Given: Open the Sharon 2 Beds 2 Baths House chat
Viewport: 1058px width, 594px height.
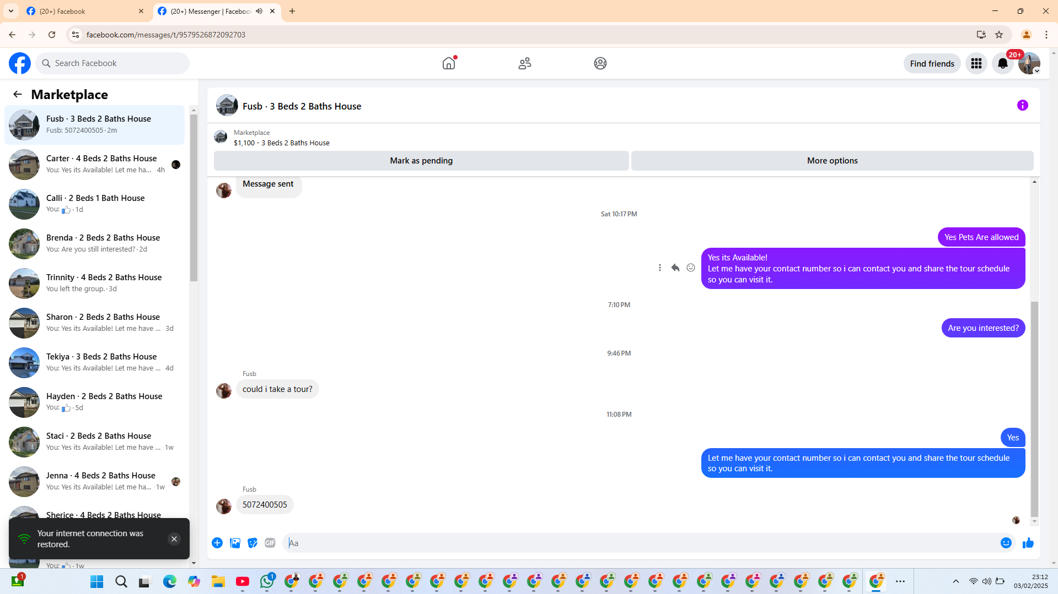Looking at the screenshot, I should (x=95, y=323).
